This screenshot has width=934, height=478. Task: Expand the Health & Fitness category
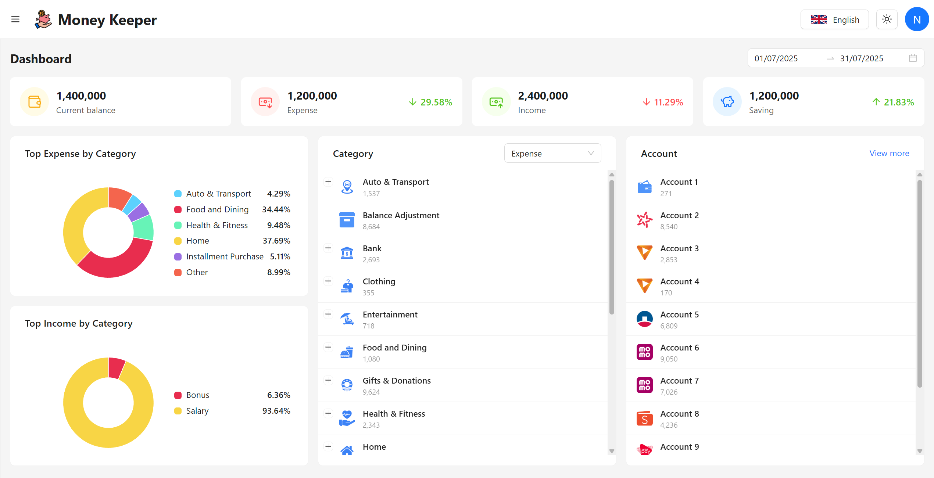point(328,413)
